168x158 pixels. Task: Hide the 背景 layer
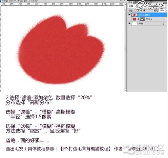[x=129, y=23]
